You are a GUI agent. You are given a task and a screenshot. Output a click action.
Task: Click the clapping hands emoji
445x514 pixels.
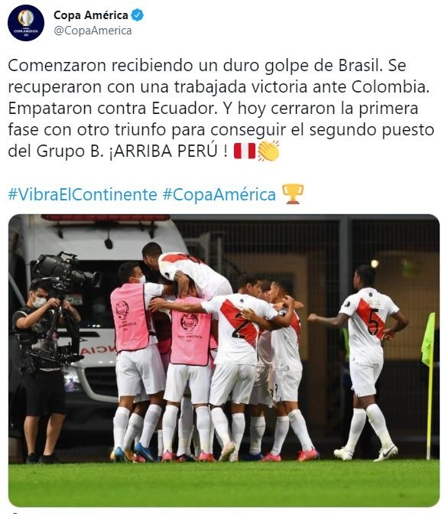coord(268,151)
